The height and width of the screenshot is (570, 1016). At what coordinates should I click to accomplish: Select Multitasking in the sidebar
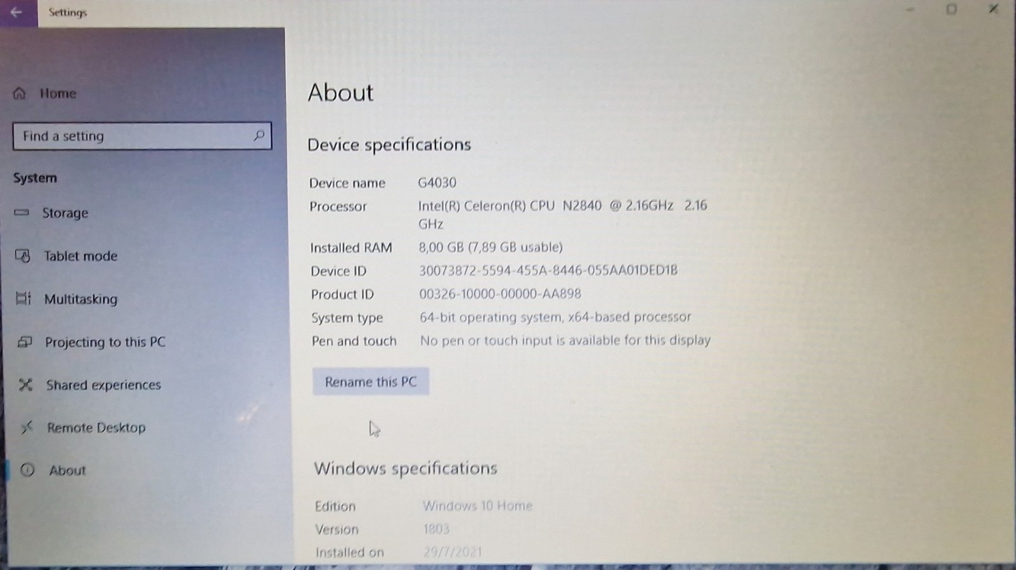pos(80,299)
